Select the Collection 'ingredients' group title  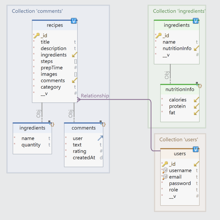click(179, 11)
